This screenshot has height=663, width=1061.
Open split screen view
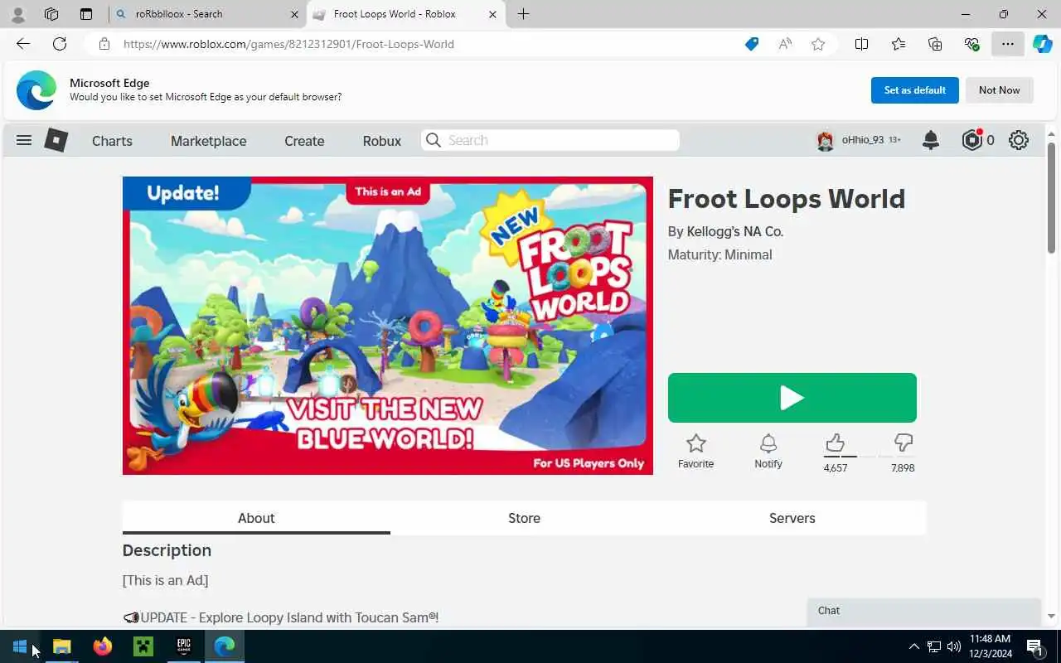tap(862, 44)
